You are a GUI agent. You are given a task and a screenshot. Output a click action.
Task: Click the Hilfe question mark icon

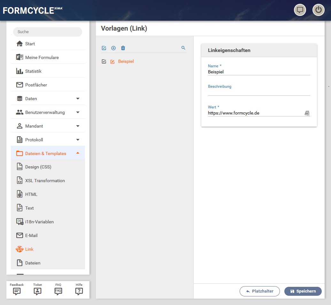[x=79, y=291]
